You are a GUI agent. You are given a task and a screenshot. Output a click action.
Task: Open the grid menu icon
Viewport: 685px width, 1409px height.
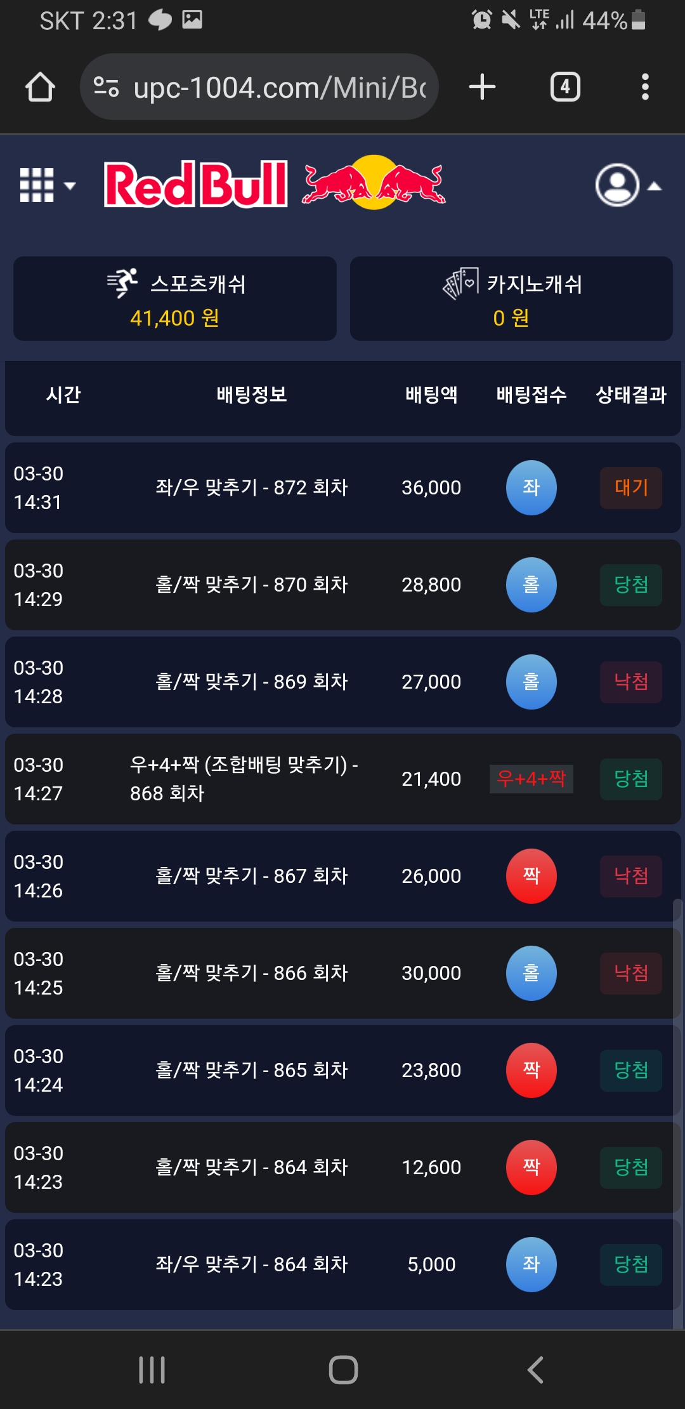tap(46, 185)
